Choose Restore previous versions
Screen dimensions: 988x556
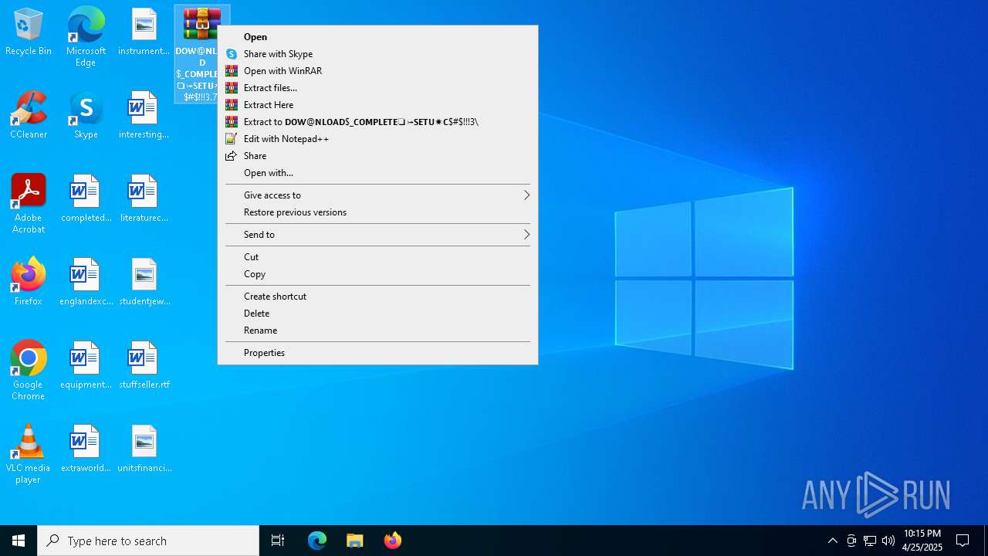(x=377, y=212)
